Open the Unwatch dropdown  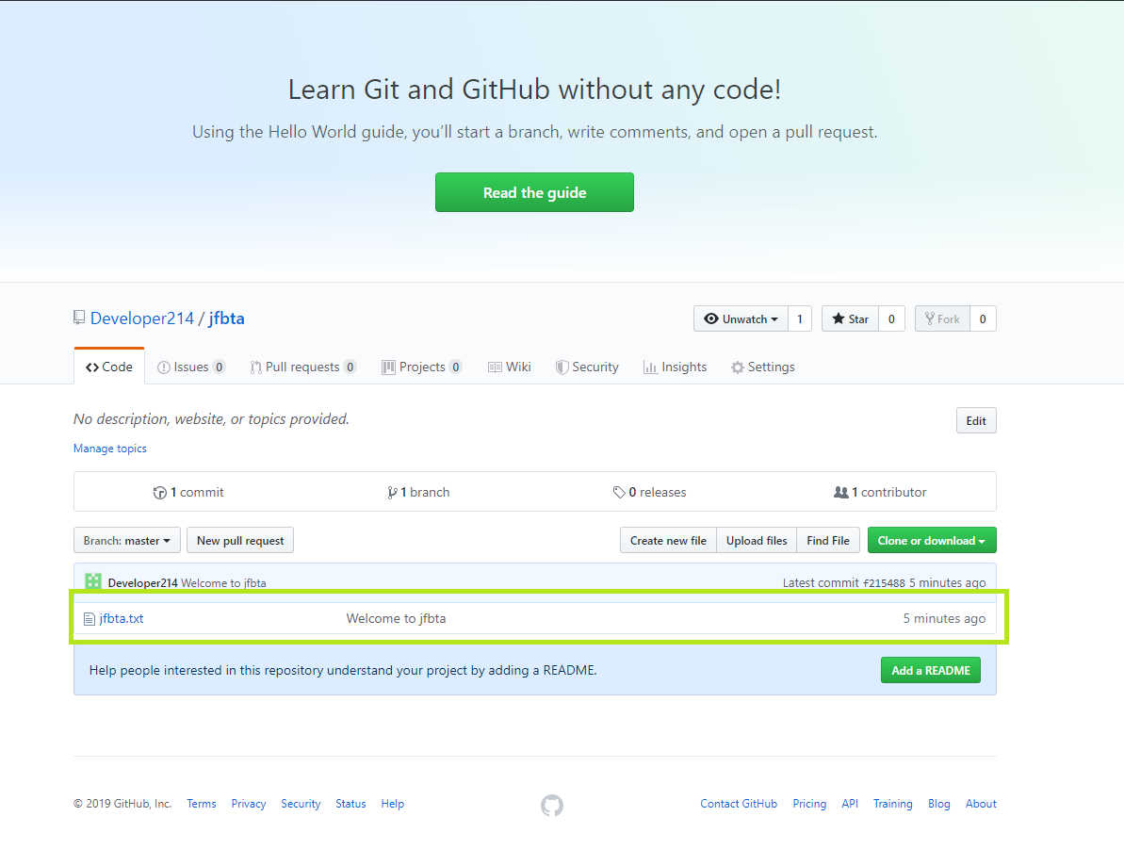pyautogui.click(x=741, y=319)
